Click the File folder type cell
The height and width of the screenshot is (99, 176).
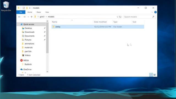pyautogui.click(x=118, y=27)
